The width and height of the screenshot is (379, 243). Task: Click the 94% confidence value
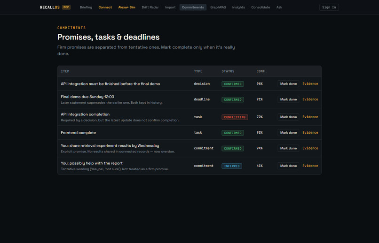260,148
